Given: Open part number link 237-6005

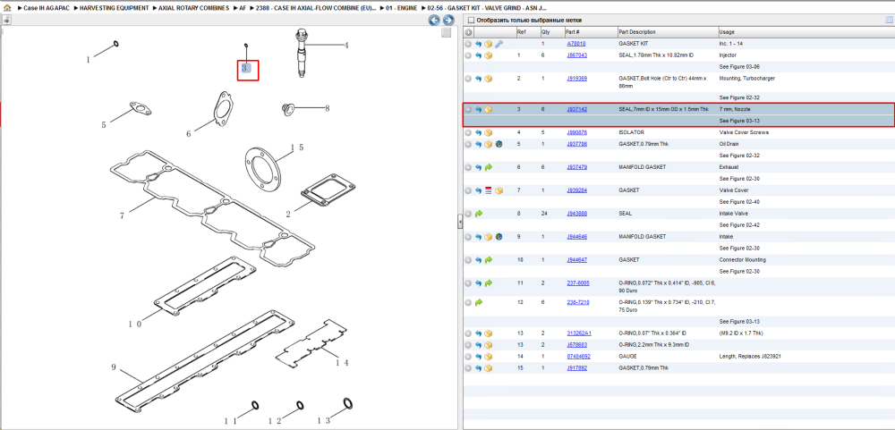Looking at the screenshot, I should 578,282.
